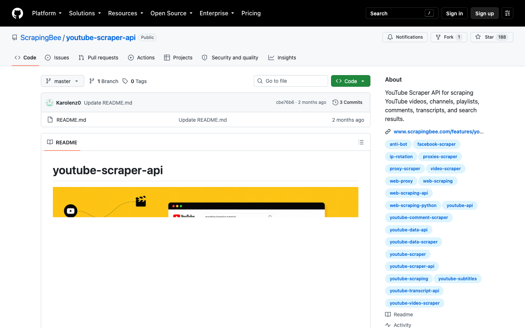Open the 3 Commits history
525x328 pixels.
(x=347, y=102)
